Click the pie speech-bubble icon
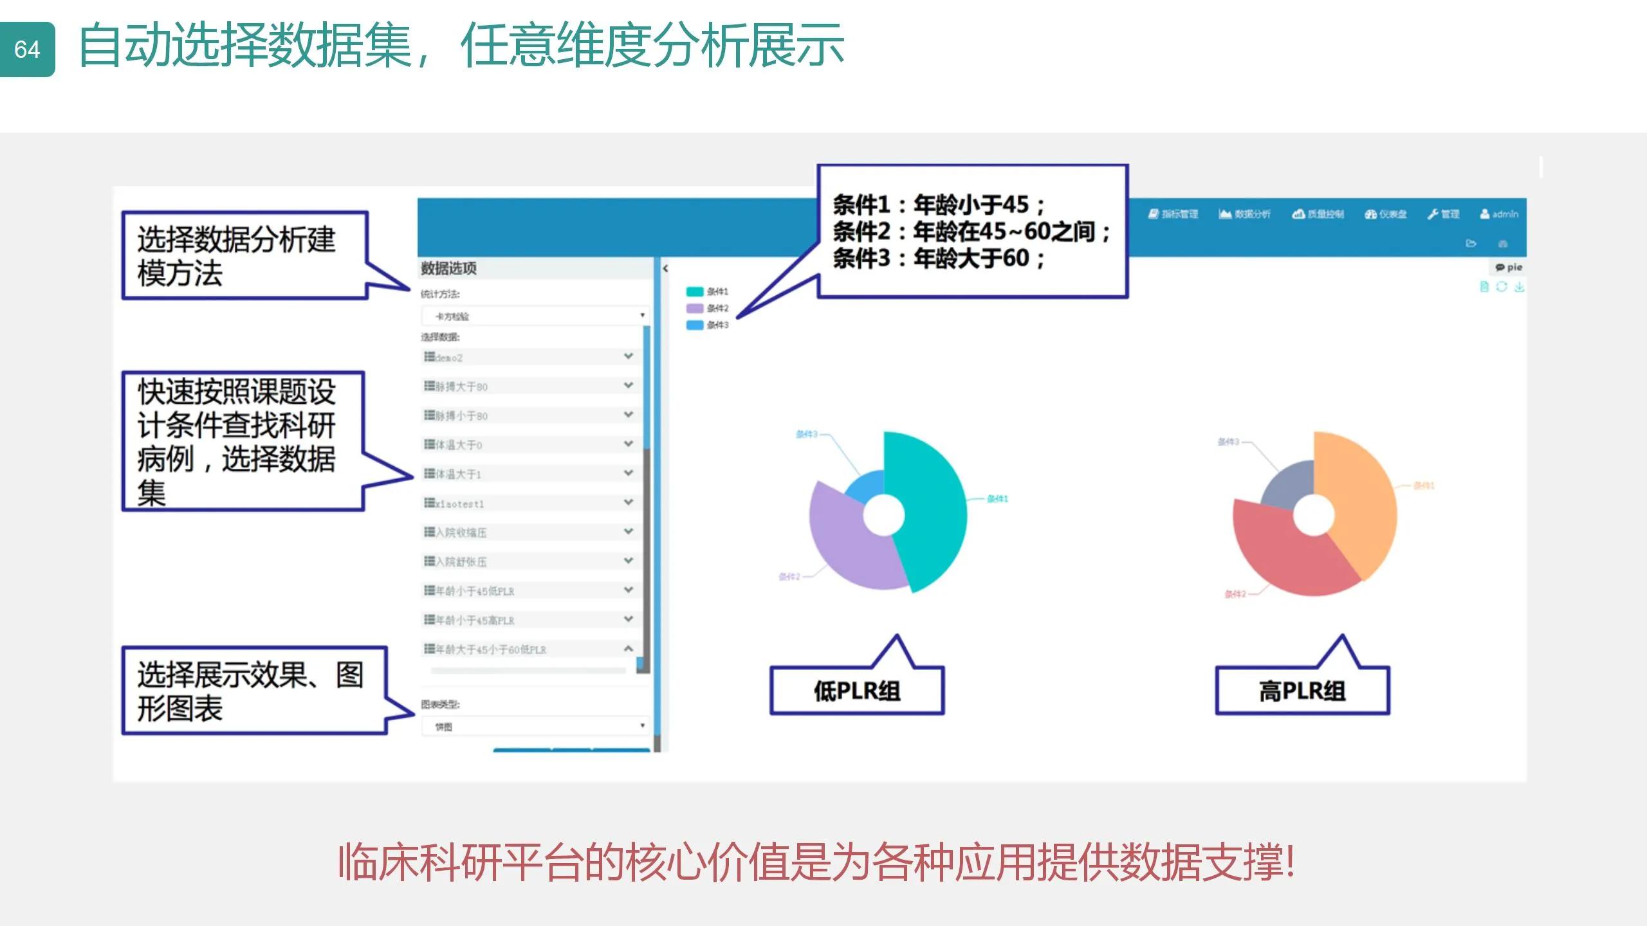The image size is (1647, 926). (1500, 268)
